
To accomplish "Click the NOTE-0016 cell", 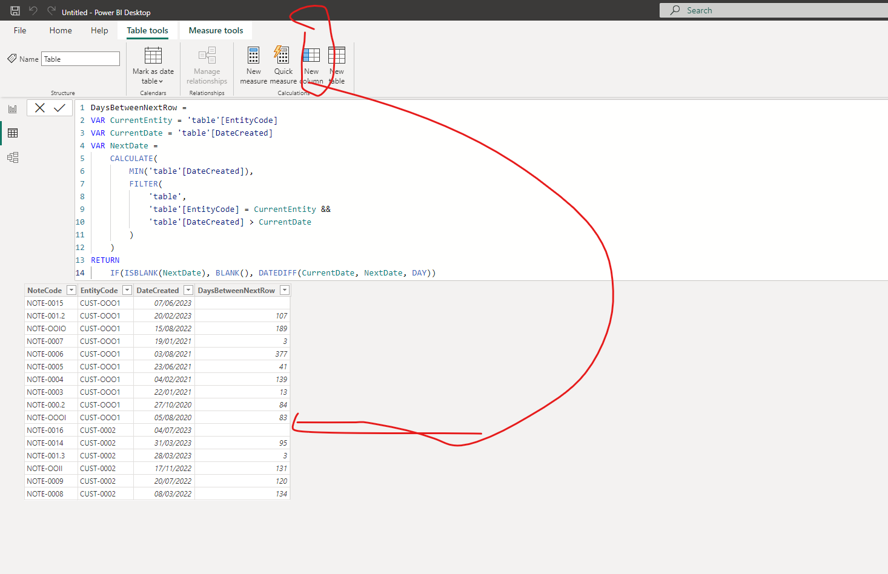I will pyautogui.click(x=51, y=431).
